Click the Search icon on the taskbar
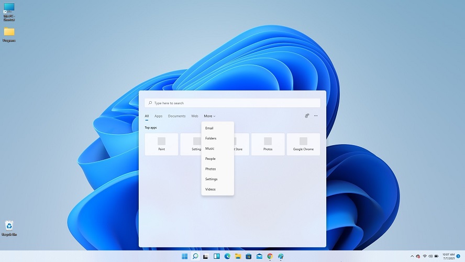The height and width of the screenshot is (262, 465). pyautogui.click(x=195, y=256)
